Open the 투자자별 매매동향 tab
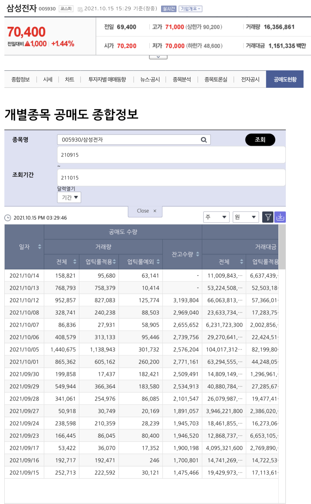The height and width of the screenshot is (504, 311). 107,79
